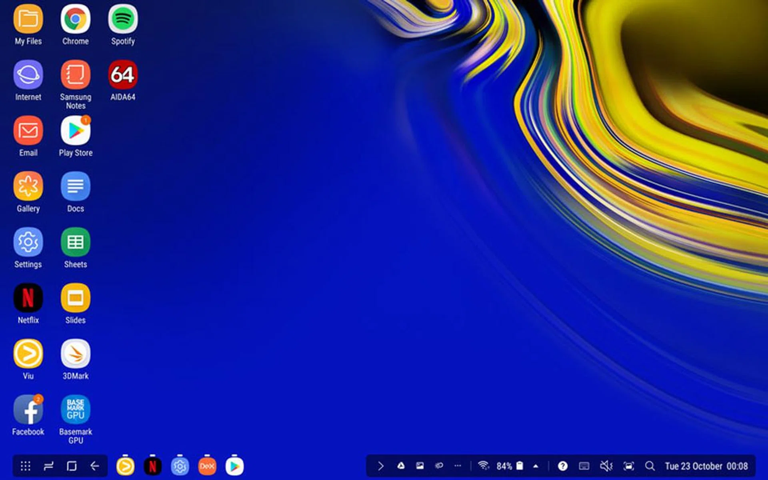The image size is (768, 480).
Task: Open the date and time display
Action: click(x=706, y=466)
